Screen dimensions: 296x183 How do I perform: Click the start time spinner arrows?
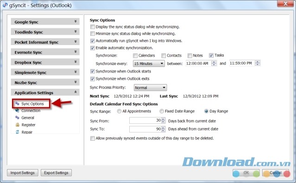[x=214, y=63]
